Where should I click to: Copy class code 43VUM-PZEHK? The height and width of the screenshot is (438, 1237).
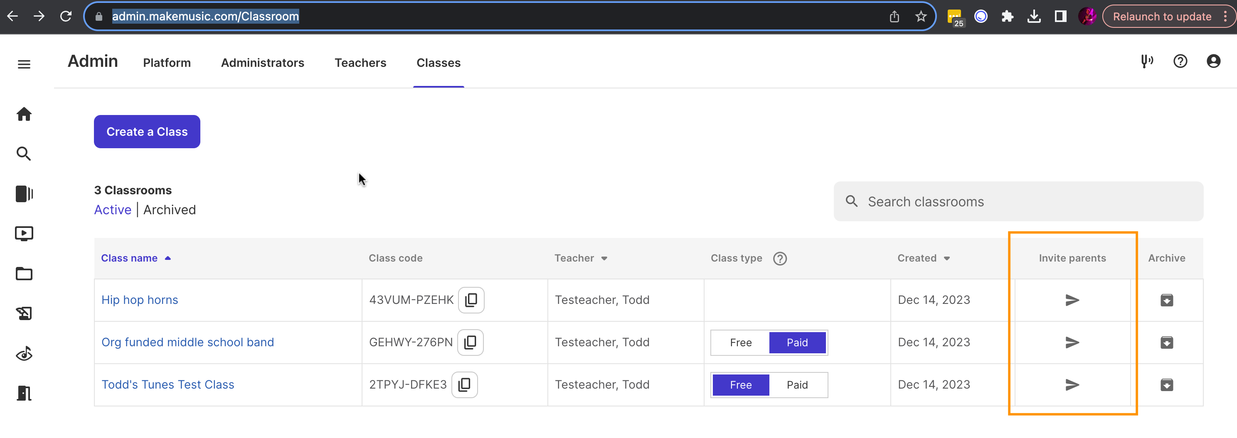(x=471, y=300)
